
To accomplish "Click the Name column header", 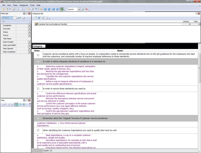I will 120,51.
